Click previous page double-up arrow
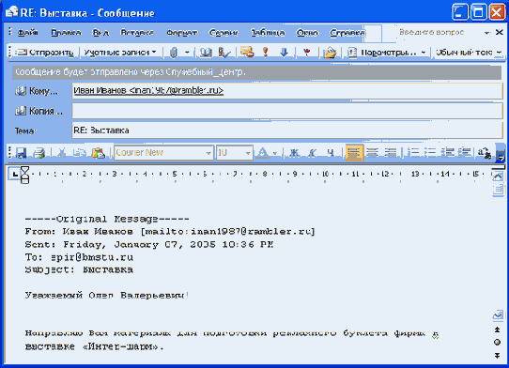509x368 pixels. [497, 330]
